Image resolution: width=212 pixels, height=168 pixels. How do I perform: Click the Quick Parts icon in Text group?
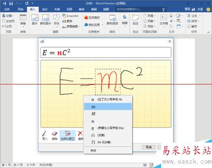coord(171,16)
